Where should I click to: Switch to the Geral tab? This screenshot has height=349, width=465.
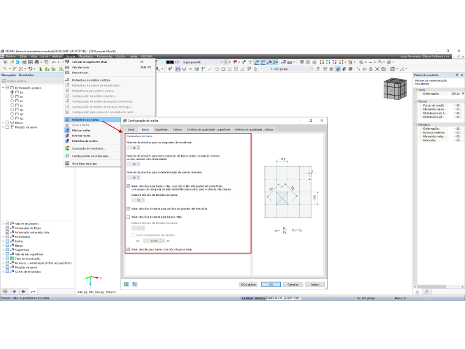click(x=131, y=130)
